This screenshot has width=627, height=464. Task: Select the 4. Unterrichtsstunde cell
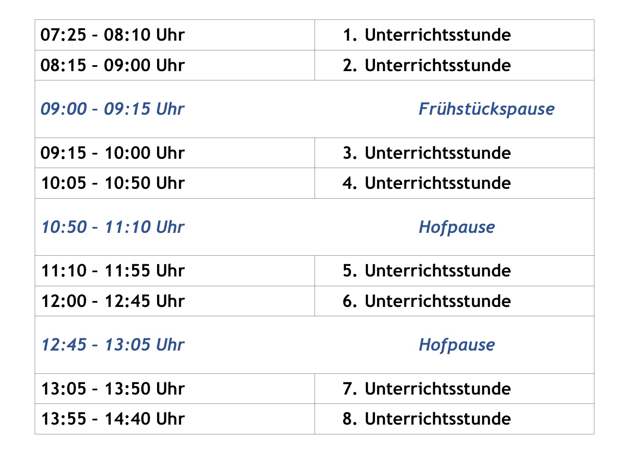pos(427,183)
